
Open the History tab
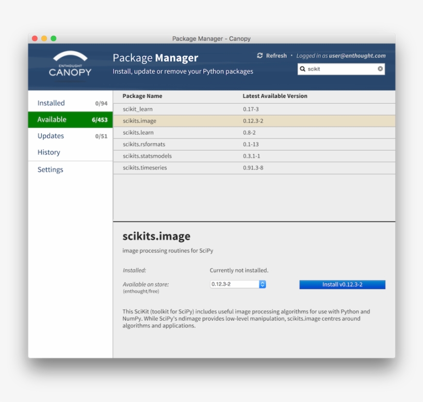coord(70,152)
